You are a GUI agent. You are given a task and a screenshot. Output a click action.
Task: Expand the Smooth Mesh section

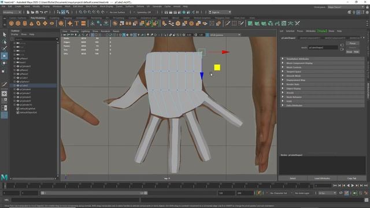323,76
